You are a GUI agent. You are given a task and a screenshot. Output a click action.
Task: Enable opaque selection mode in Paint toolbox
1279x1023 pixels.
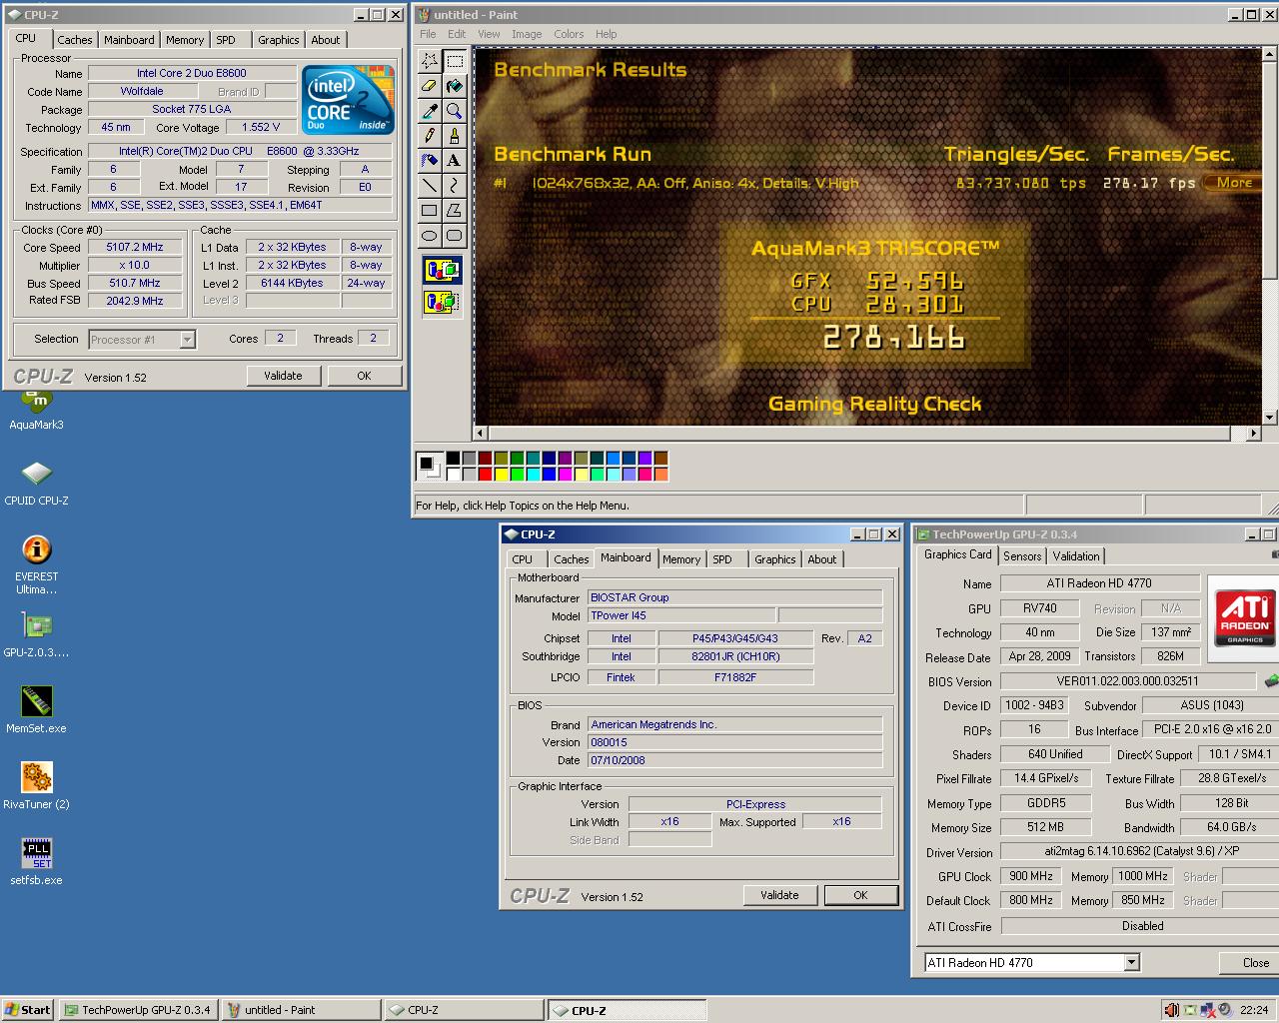[x=442, y=270]
